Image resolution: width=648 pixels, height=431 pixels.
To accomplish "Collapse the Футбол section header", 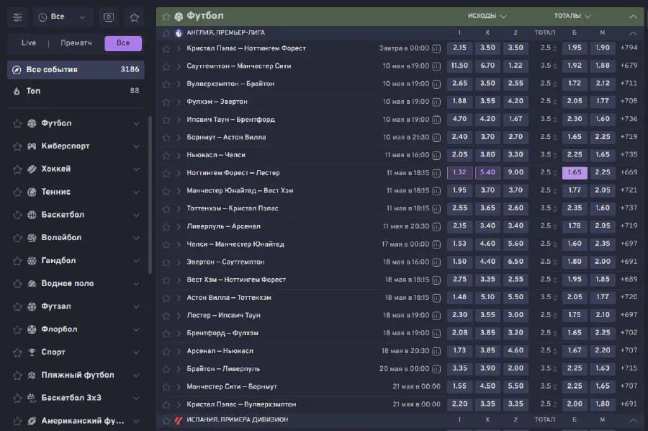I will [x=633, y=17].
